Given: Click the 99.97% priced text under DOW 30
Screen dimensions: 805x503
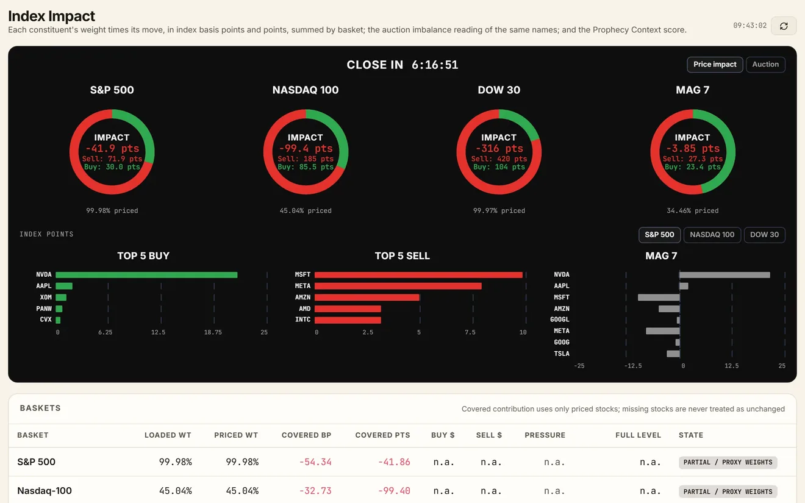Looking at the screenshot, I should pyautogui.click(x=499, y=211).
